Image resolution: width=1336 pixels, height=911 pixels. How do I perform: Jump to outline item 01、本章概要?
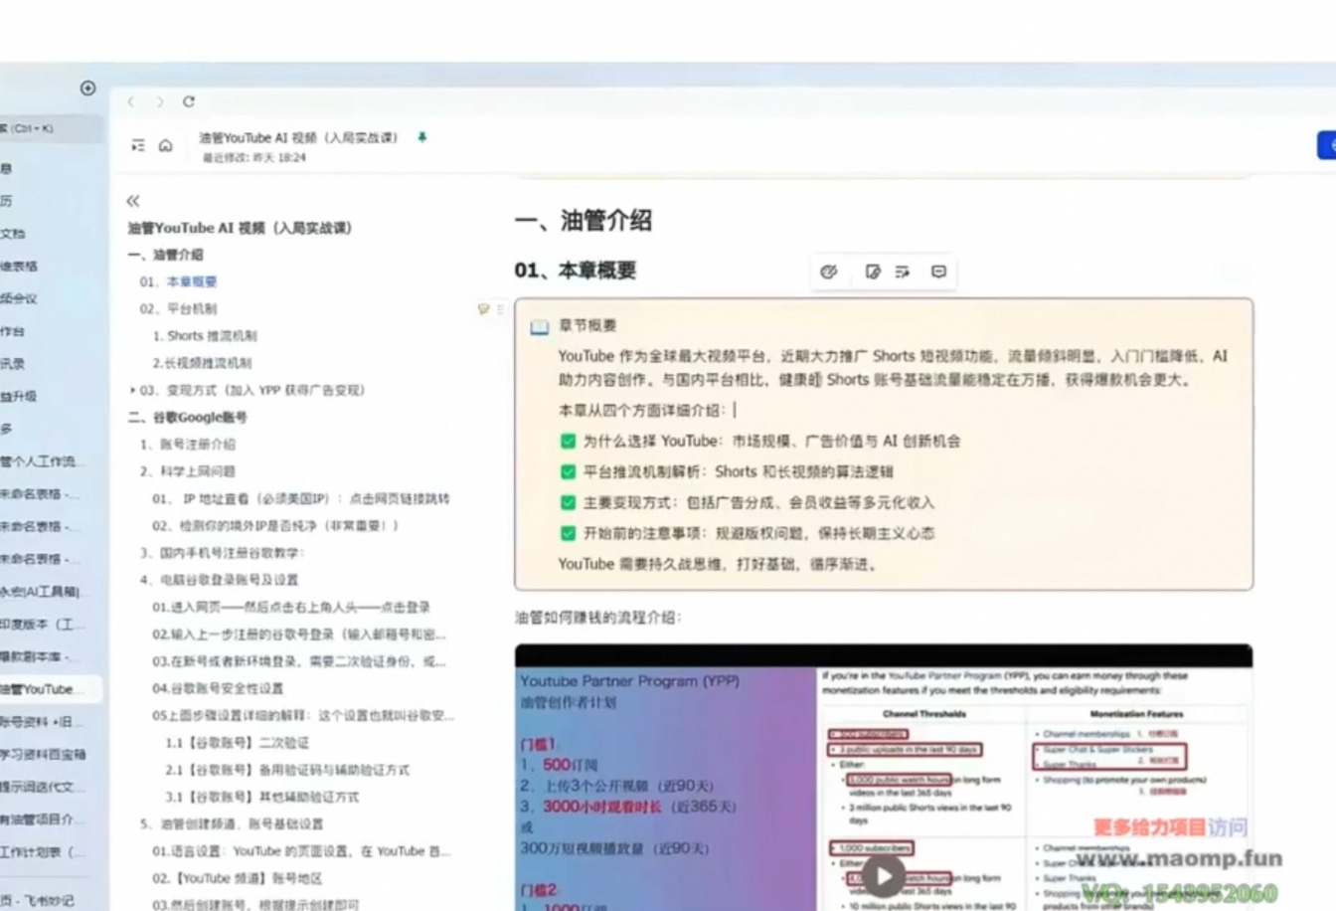pyautogui.click(x=178, y=281)
